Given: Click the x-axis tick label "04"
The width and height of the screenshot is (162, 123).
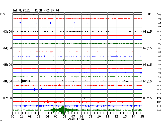Looking at the screenshot, I should (x=47, y=116).
